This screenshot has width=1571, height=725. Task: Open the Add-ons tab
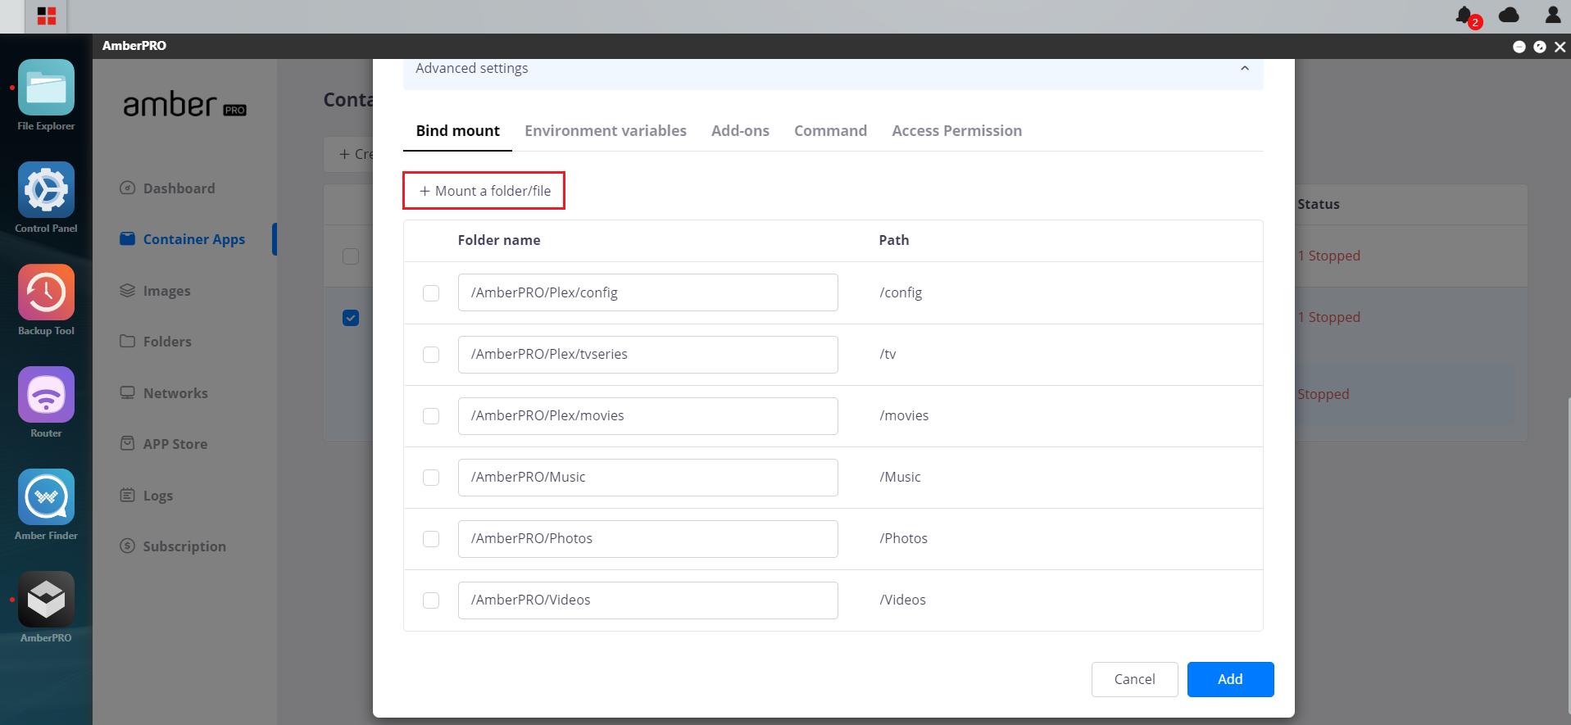(740, 131)
